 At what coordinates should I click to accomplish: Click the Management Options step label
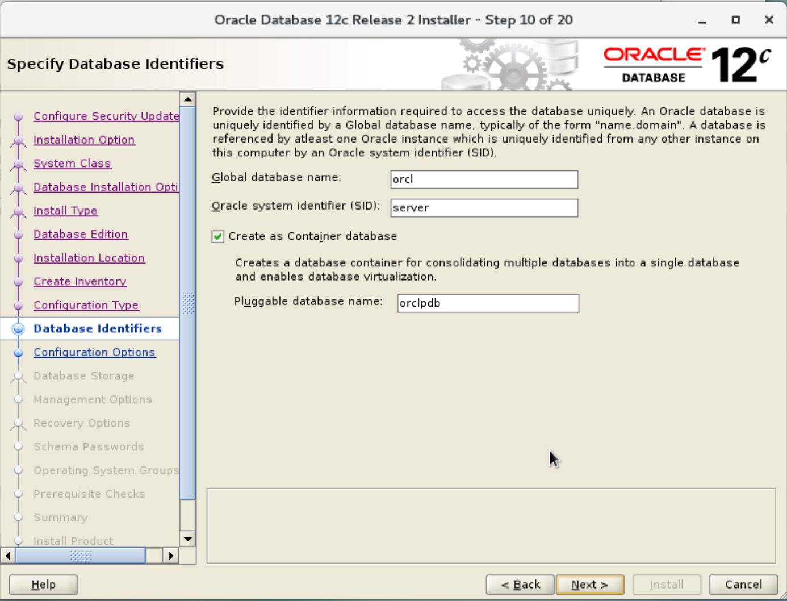93,400
